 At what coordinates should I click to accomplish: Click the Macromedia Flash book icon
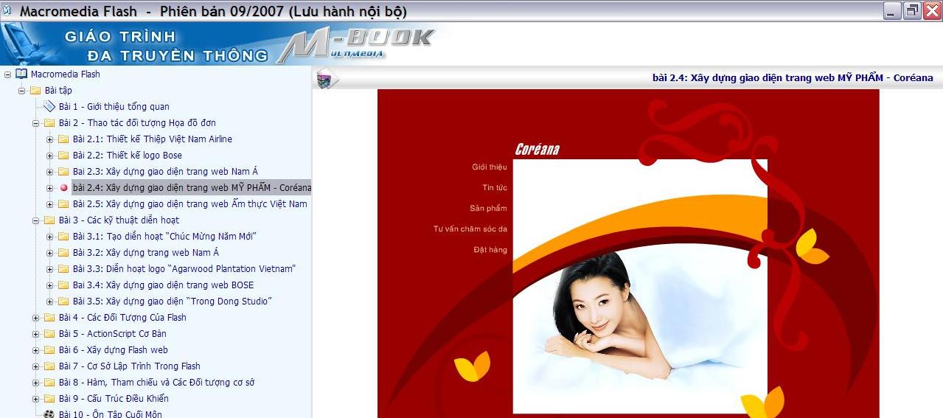(21, 74)
